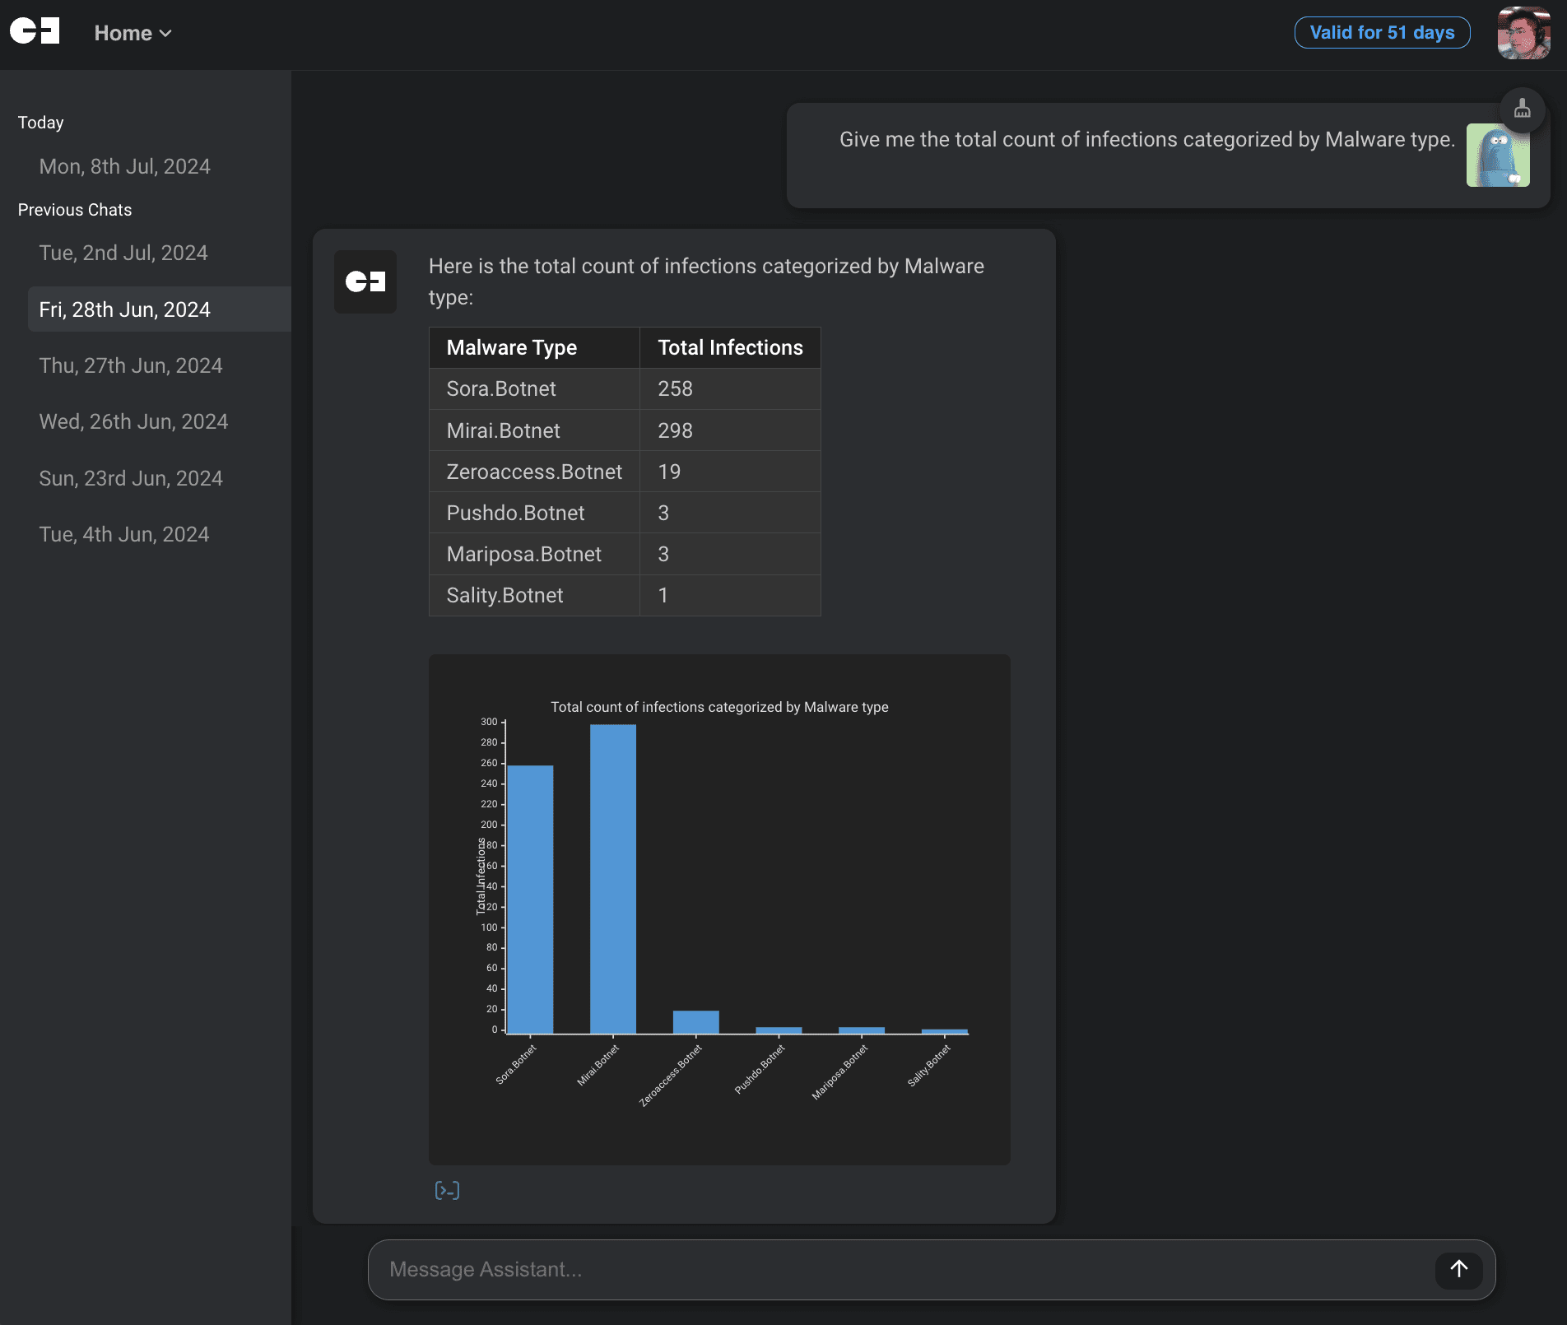Screen dimensions: 1567x1325
Task: Click the Malware Type column header
Action: coord(534,347)
